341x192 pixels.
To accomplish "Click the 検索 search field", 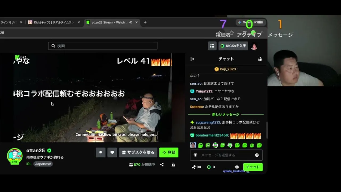I will pyautogui.click(x=103, y=46).
